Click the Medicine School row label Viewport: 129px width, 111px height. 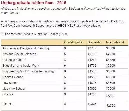tap(14, 89)
